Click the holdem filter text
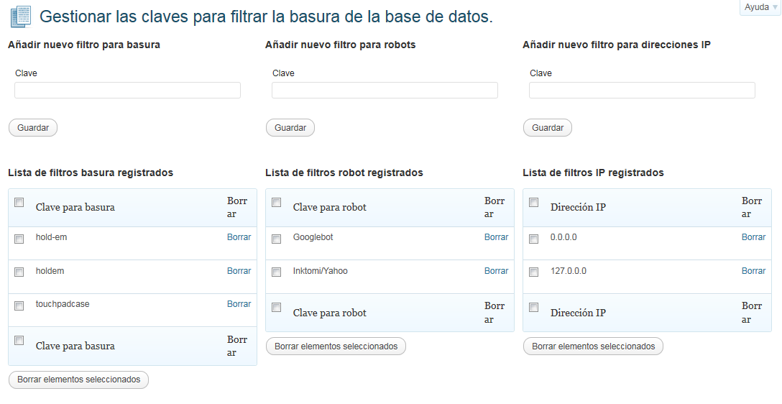Image resolution: width=782 pixels, height=404 pixels. point(50,271)
